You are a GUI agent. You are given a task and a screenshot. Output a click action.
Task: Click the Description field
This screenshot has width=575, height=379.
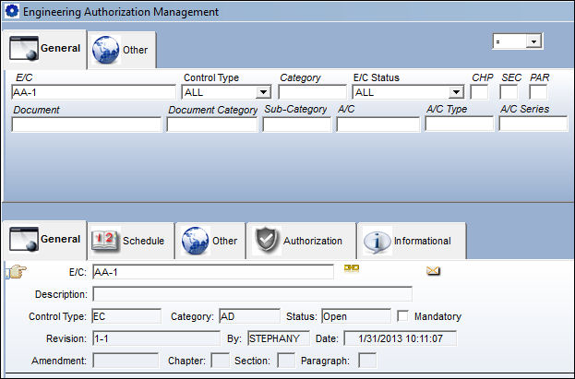[x=252, y=294]
